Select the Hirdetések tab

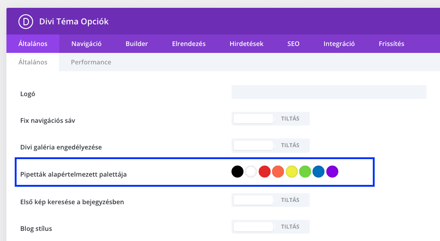pos(246,44)
